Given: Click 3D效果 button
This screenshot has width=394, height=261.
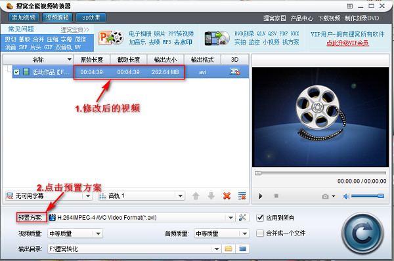Looking at the screenshot, I should (91, 18).
